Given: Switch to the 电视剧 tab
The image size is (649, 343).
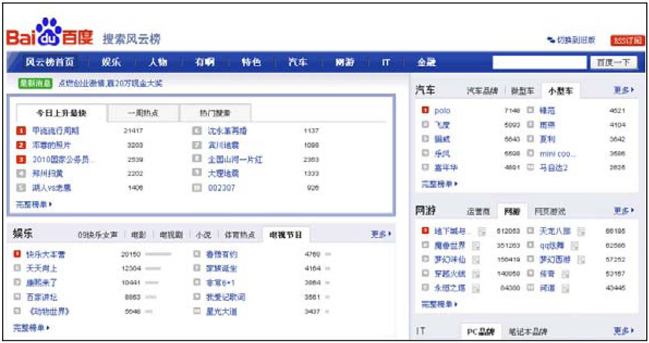Looking at the screenshot, I should point(171,235).
